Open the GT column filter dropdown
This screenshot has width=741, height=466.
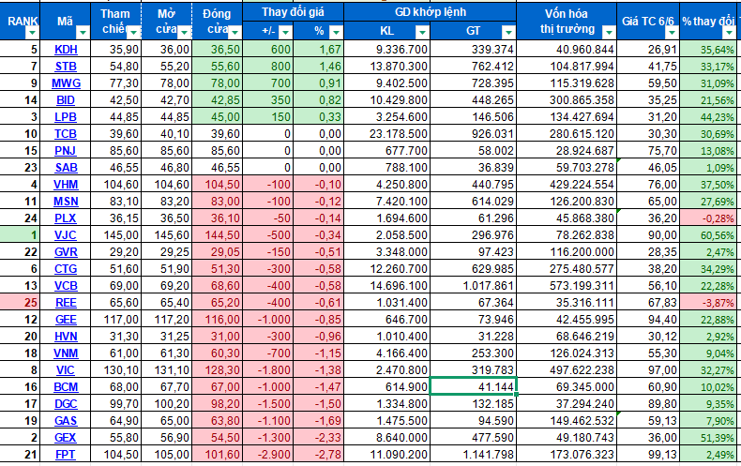click(508, 32)
